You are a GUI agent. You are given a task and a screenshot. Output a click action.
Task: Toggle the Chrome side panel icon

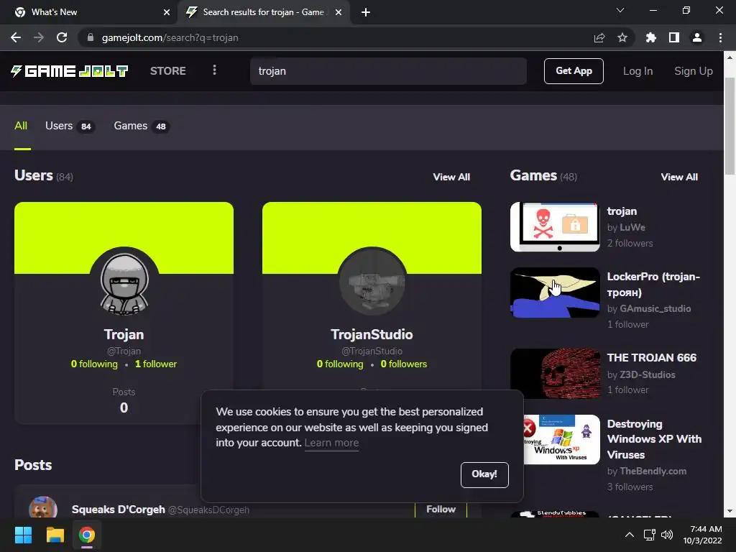[x=674, y=37]
